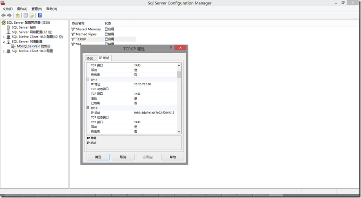
Task: Select MSSQLSERVER 的协议 tree item
Action: click(33, 46)
